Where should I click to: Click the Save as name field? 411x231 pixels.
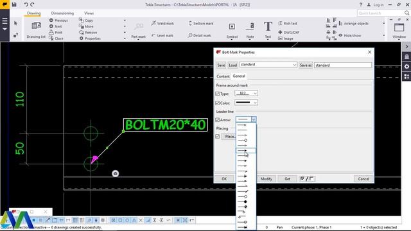coord(343,65)
